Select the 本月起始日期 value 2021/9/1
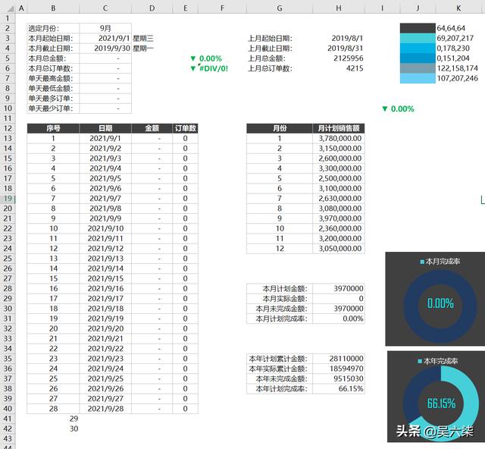This screenshot has width=485, height=449. [105, 38]
